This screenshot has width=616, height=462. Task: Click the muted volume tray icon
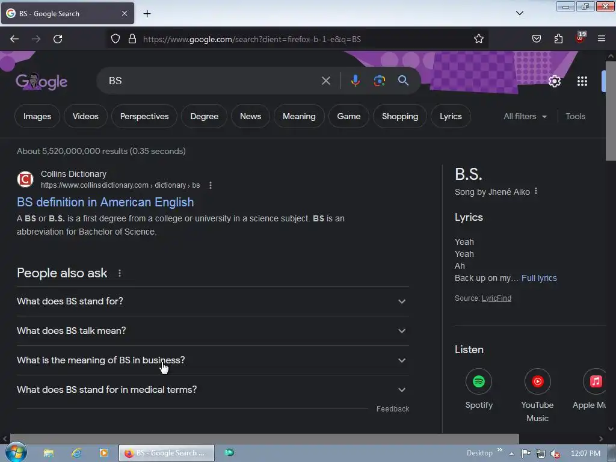(555, 454)
